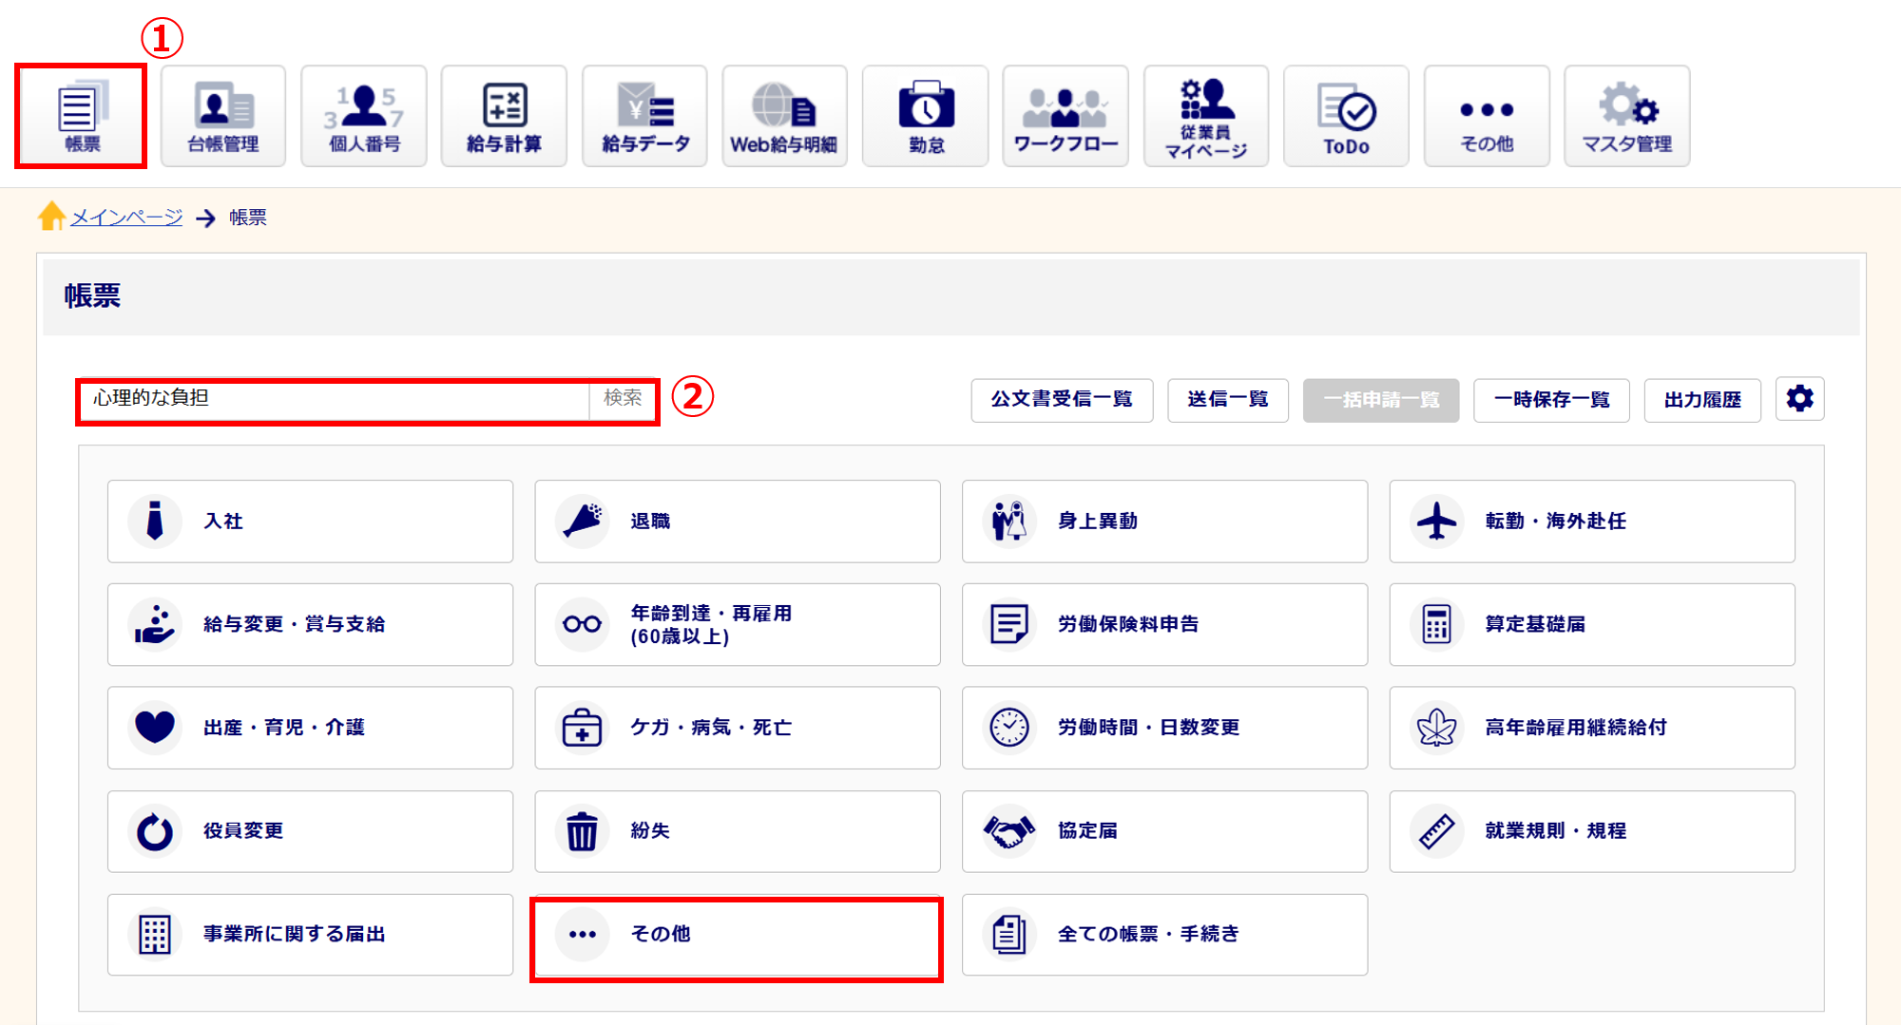Return to メインページ via breadcrumb link

[126, 218]
